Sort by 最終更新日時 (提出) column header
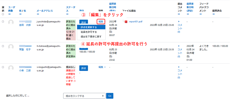 [x=113, y=7]
